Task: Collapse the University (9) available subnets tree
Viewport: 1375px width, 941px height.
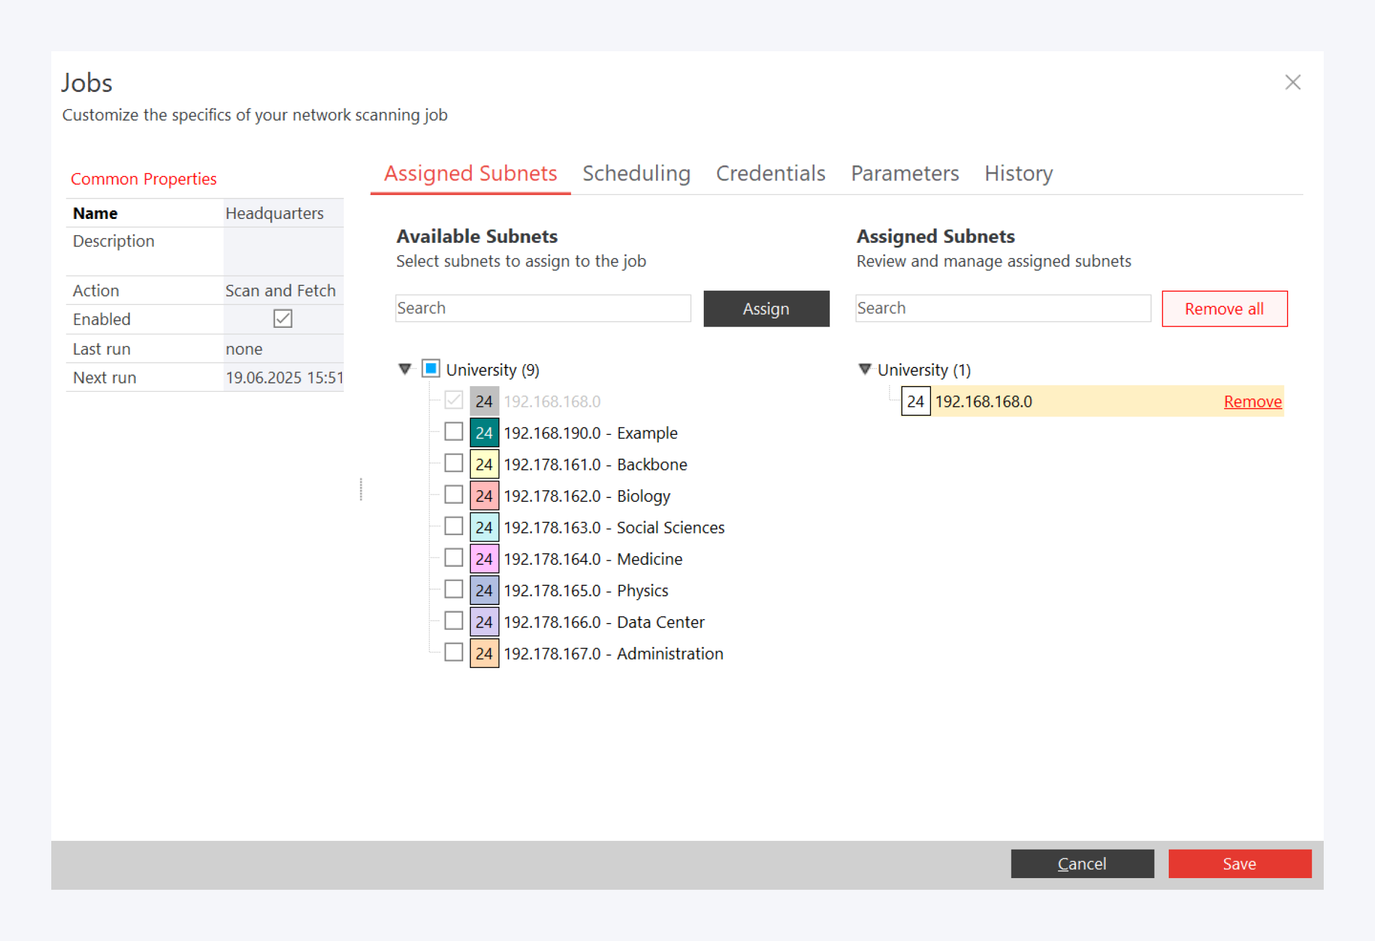Action: pyautogui.click(x=406, y=369)
